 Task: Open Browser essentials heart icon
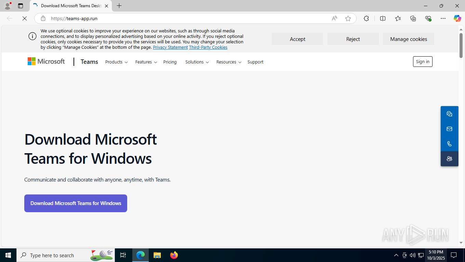coord(428,18)
